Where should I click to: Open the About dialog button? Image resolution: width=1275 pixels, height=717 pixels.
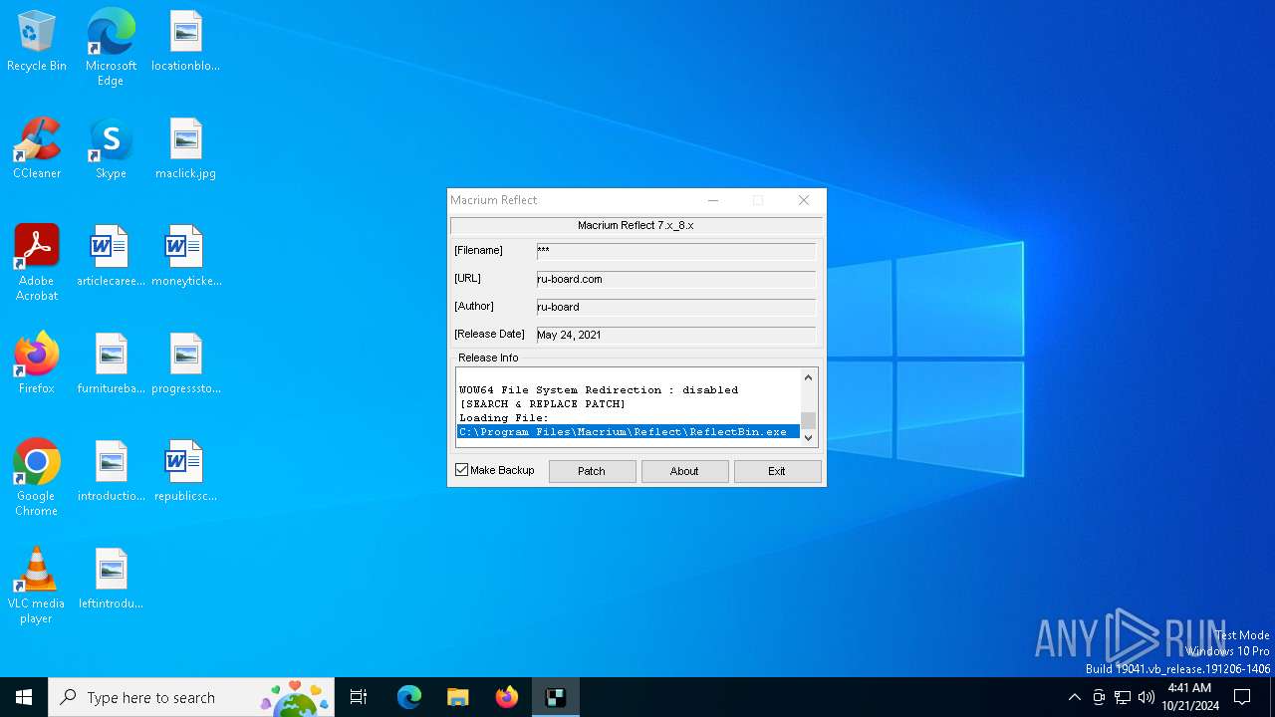pyautogui.click(x=684, y=471)
